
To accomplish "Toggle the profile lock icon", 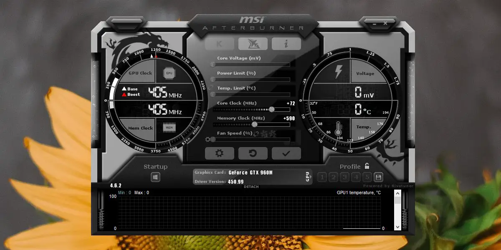I will point(367,166).
